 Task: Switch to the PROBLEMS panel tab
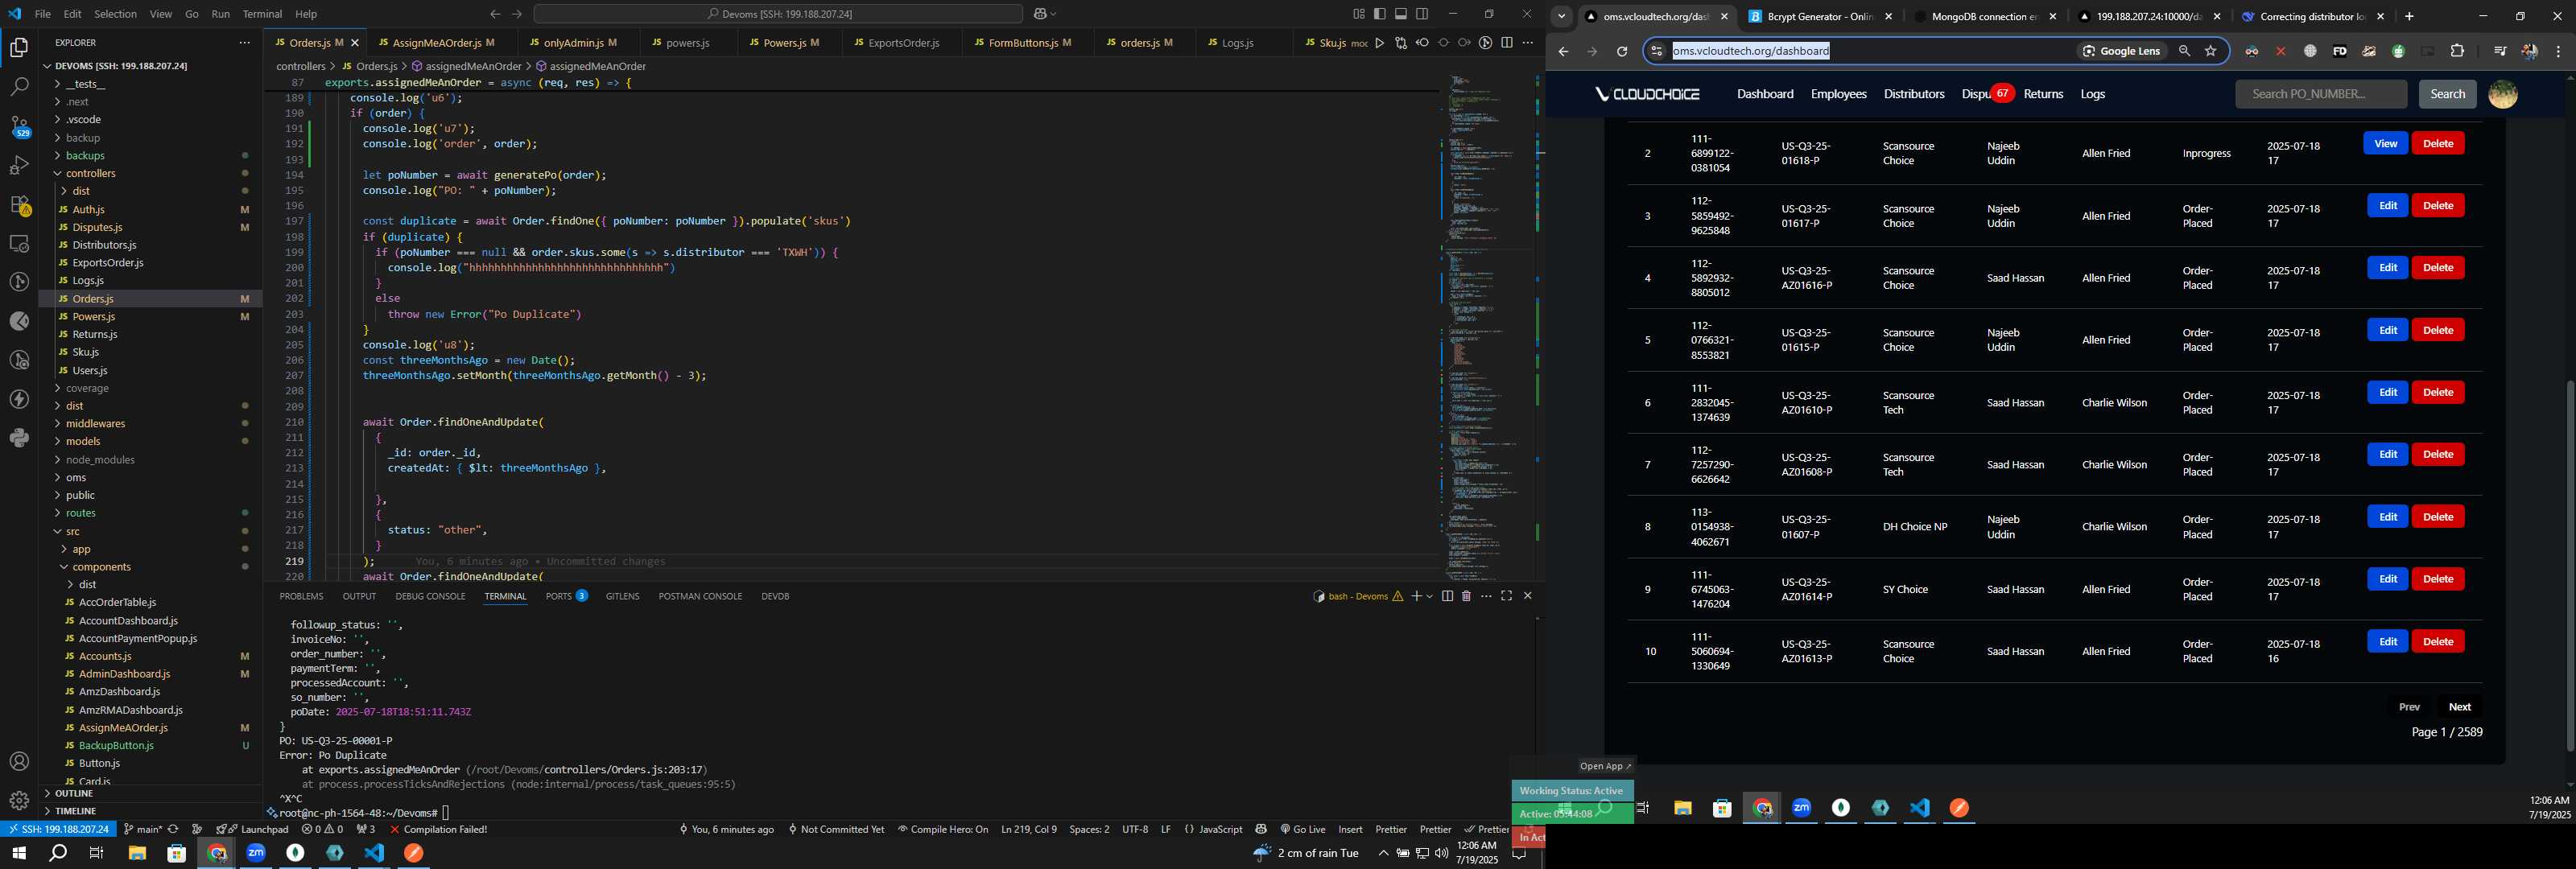coord(301,596)
